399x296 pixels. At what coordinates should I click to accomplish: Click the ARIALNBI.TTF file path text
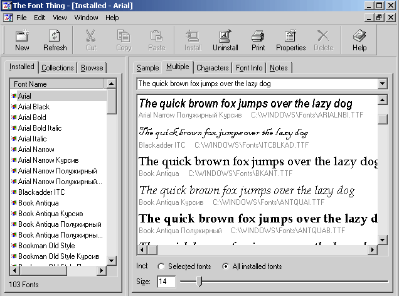click(307, 115)
